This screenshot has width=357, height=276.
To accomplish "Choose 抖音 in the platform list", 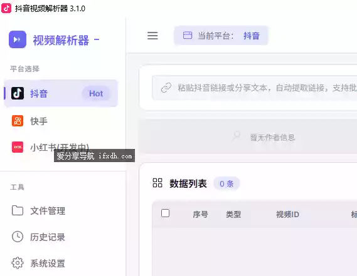I will (x=61, y=93).
